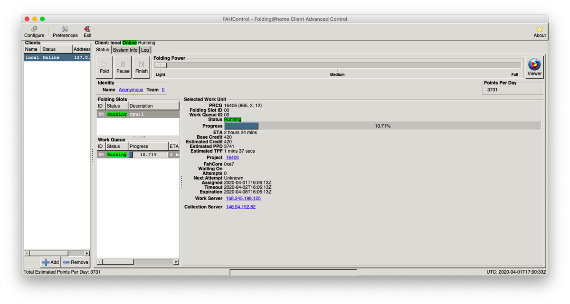Image resolution: width=570 pixels, height=304 pixels.
Task: Click Total Estimated Points Per Day status text
Action: 61,272
